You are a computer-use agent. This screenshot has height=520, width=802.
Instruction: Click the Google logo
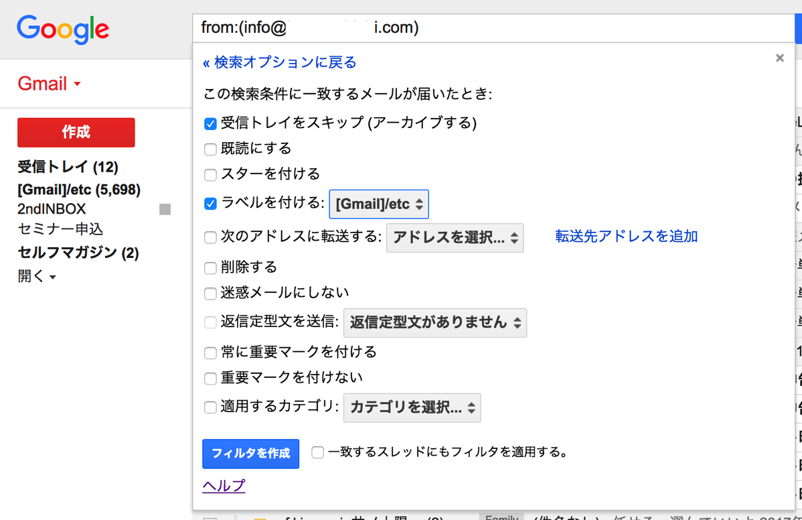click(62, 29)
